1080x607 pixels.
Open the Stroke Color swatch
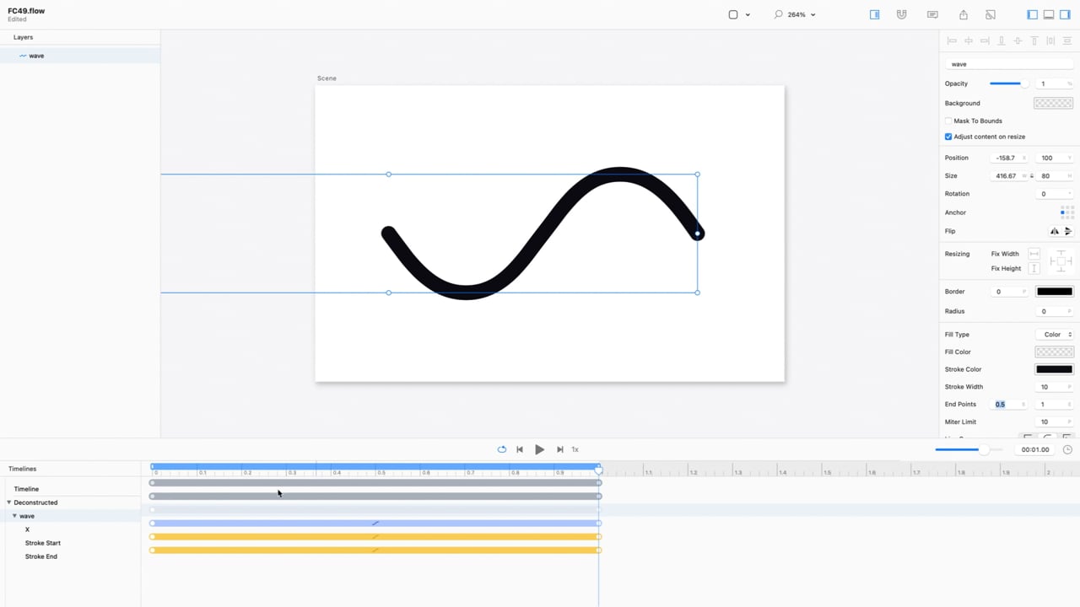tap(1054, 369)
